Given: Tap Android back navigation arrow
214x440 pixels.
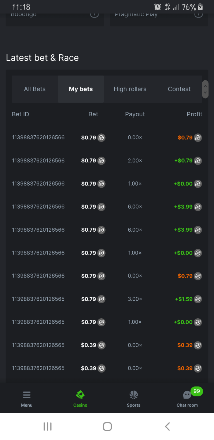Looking at the screenshot, I should (167, 426).
